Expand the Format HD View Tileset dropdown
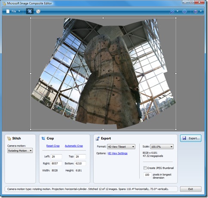This screenshot has width=208, height=198. (x=121, y=147)
